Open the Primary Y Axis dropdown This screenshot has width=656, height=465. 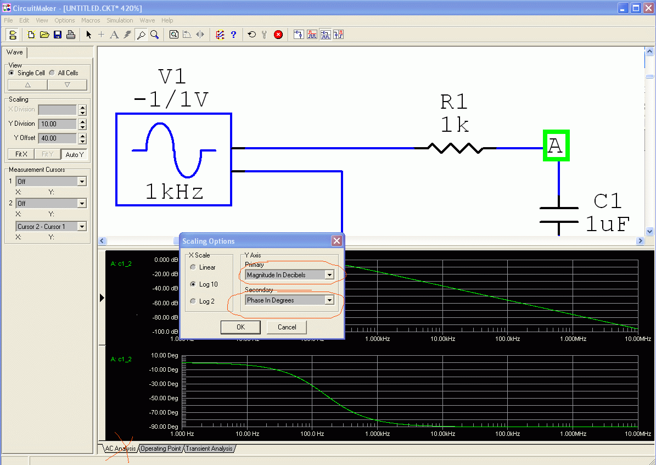tap(329, 274)
